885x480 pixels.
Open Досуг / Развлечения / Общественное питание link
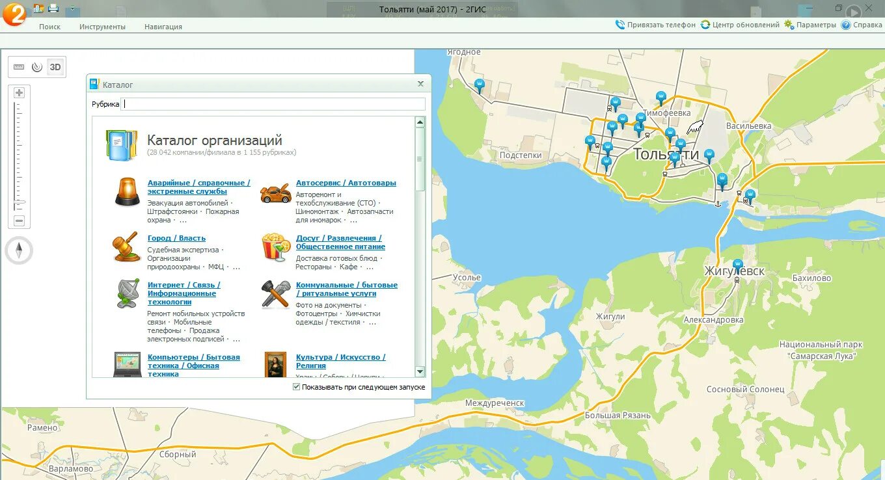(x=340, y=243)
